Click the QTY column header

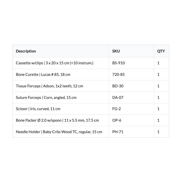click(161, 51)
